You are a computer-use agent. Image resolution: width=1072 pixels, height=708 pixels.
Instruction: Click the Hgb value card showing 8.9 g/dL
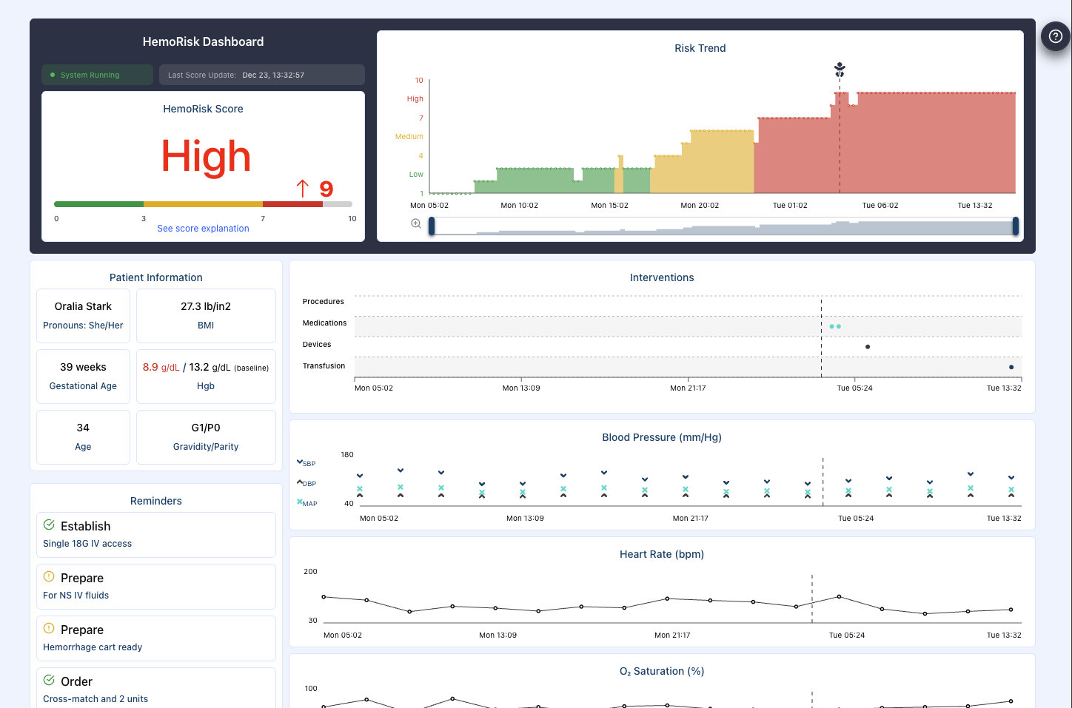pyautogui.click(x=206, y=376)
